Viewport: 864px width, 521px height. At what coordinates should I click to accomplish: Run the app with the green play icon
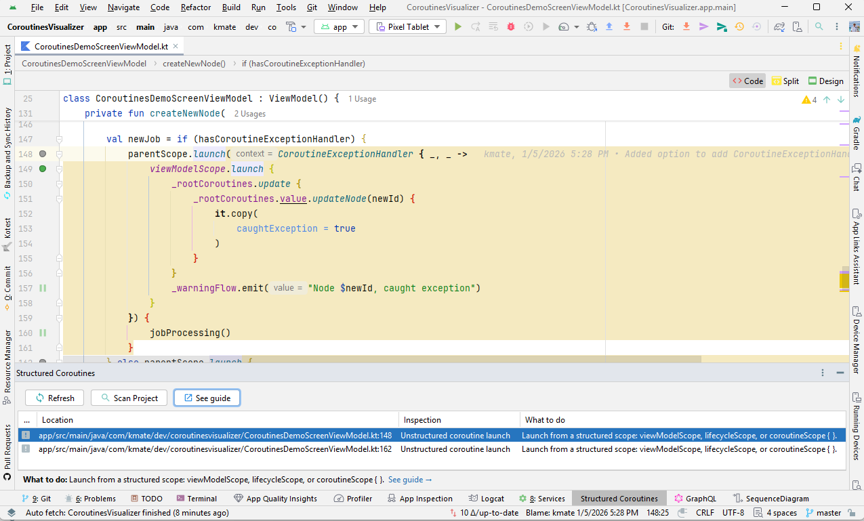point(458,27)
